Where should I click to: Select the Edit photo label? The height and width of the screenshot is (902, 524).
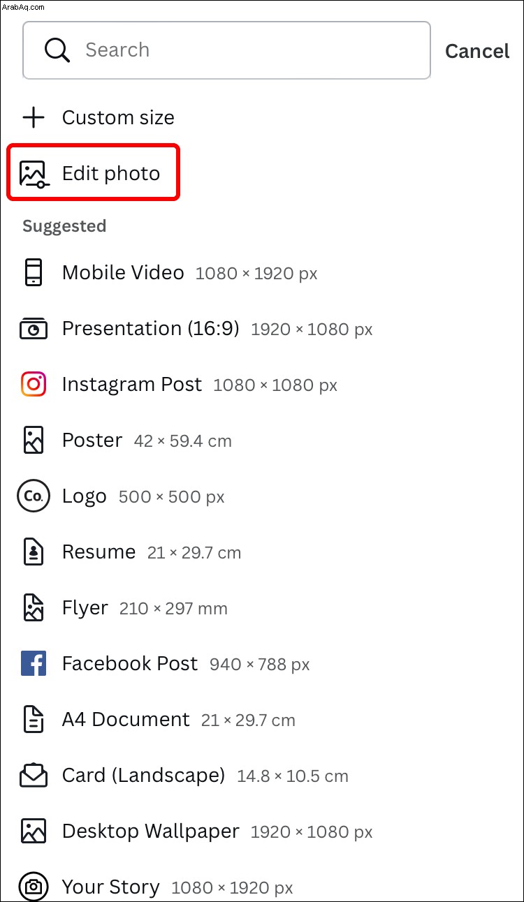111,173
